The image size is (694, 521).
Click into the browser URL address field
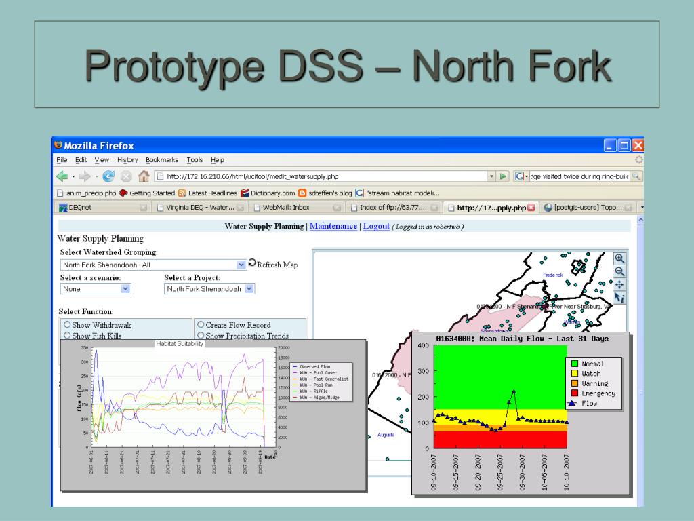tap(325, 177)
